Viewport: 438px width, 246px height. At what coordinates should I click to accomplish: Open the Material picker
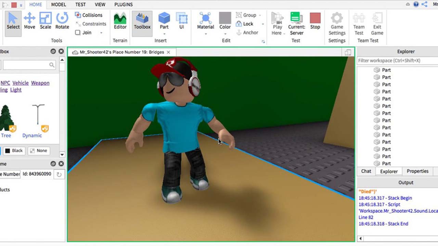point(206,21)
